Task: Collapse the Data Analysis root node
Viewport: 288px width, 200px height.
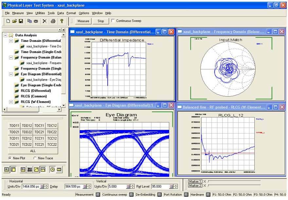Action: pos(5,35)
